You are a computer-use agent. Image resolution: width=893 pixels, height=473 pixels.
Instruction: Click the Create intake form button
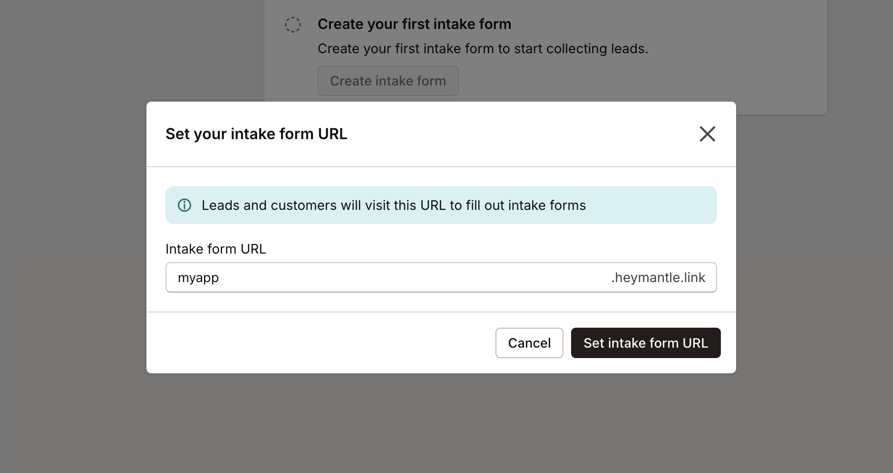(x=388, y=80)
